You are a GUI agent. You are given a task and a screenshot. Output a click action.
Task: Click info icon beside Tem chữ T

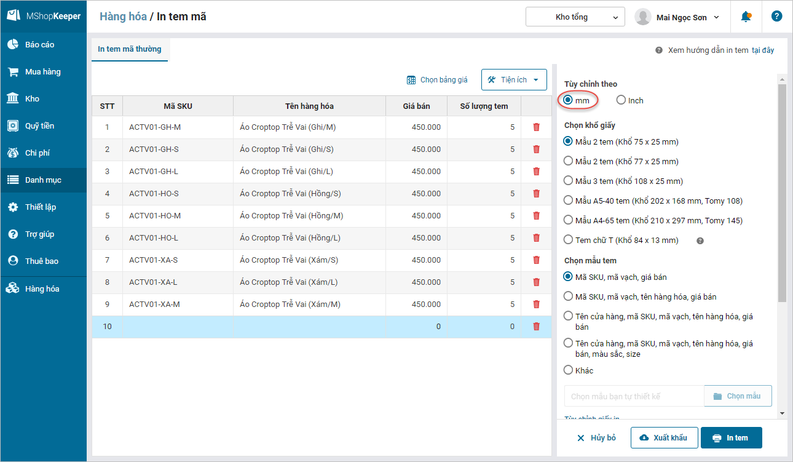(700, 241)
